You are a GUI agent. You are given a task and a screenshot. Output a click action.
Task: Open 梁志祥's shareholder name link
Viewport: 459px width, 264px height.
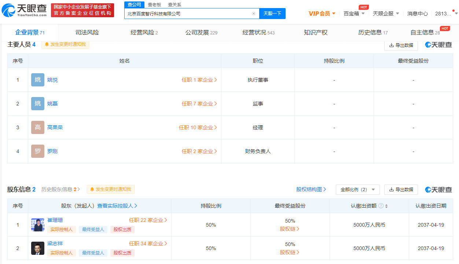pyautogui.click(x=55, y=243)
